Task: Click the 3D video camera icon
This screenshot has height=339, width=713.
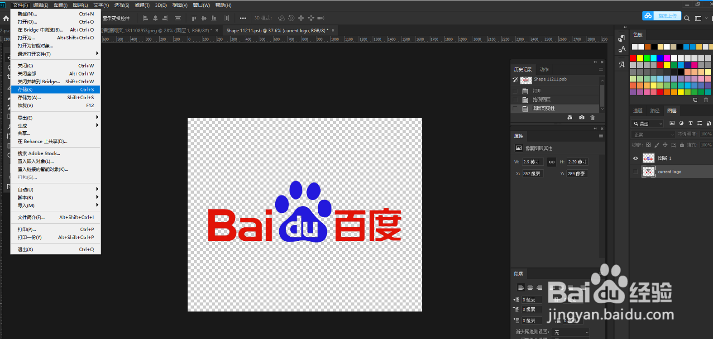Action: [321, 18]
